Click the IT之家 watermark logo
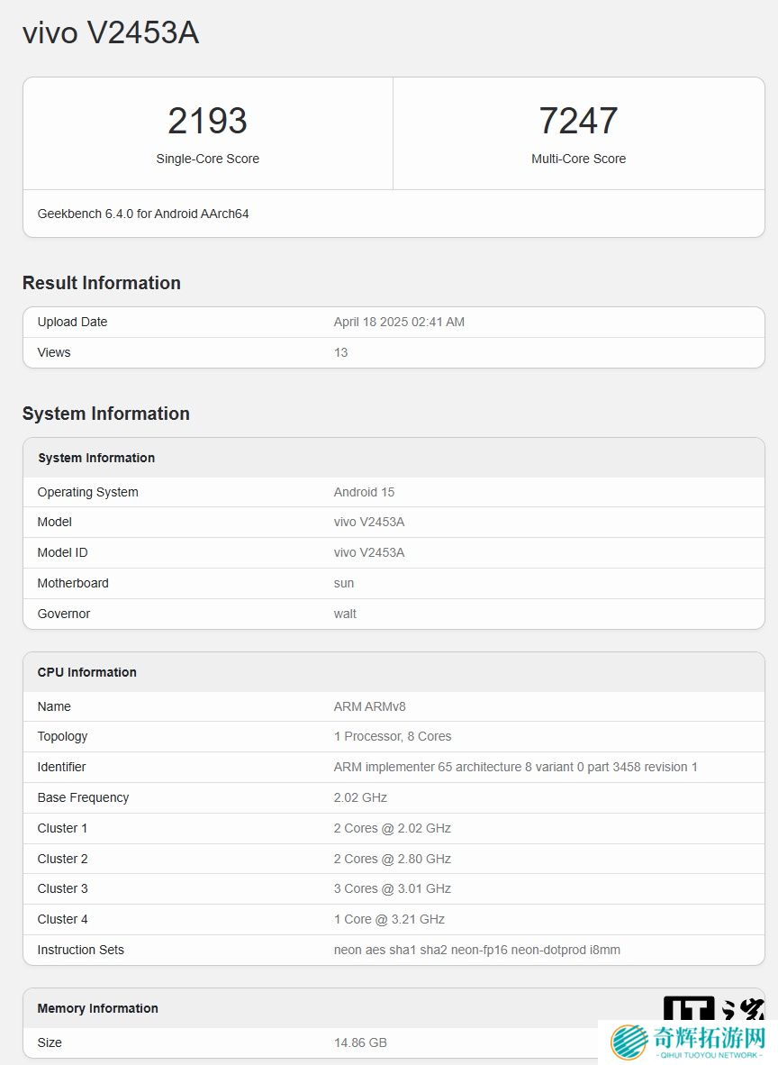The image size is (778, 1065). tap(713, 1008)
